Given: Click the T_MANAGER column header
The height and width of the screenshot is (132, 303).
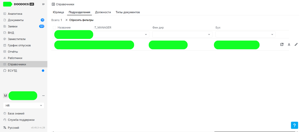Looking at the screenshot, I should (x=103, y=28).
